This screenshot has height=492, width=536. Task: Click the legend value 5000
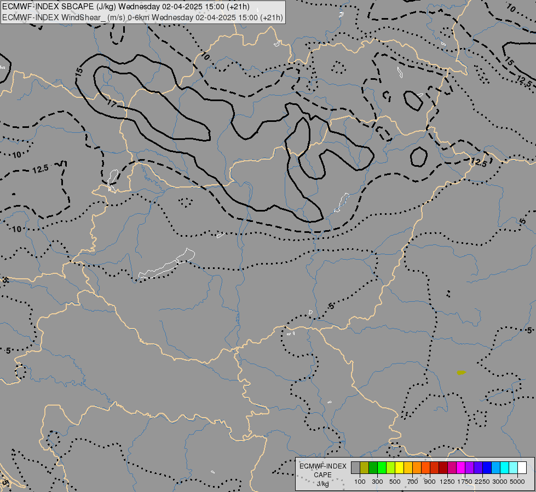pos(517,482)
